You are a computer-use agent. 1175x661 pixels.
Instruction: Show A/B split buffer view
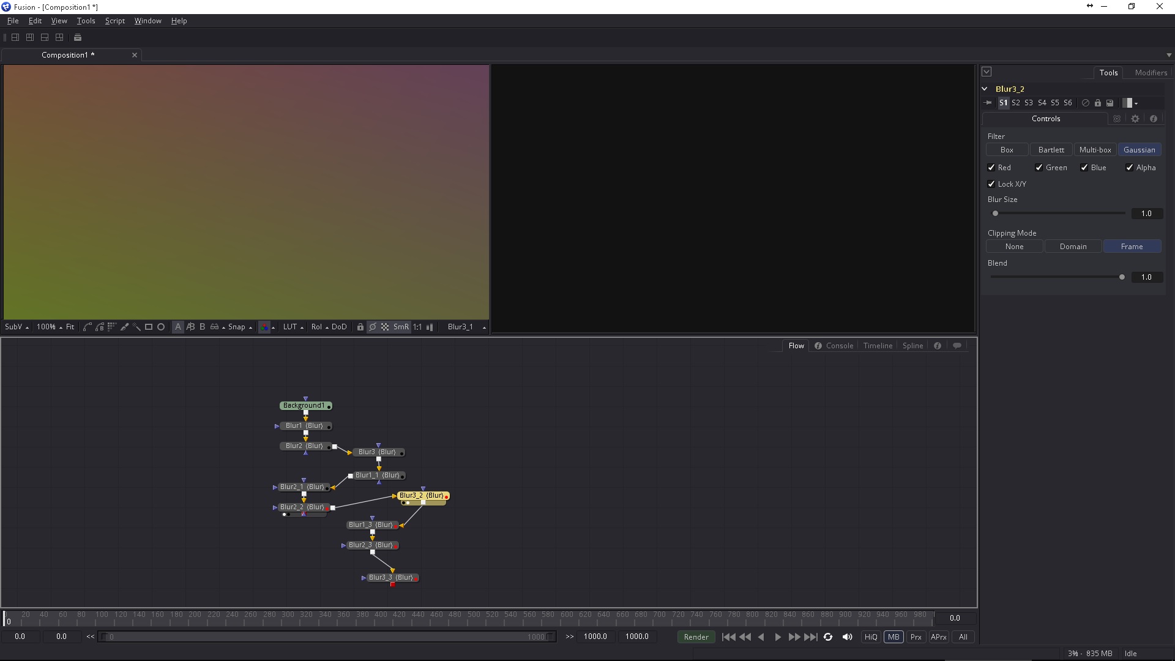click(190, 327)
